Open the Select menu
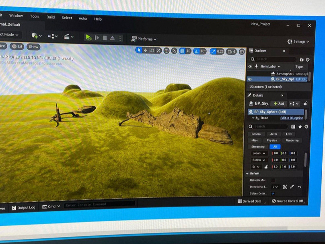The height and width of the screenshot is (244, 325). click(67, 18)
